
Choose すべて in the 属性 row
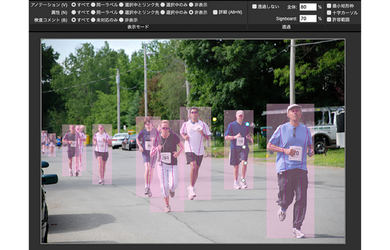pos(74,12)
